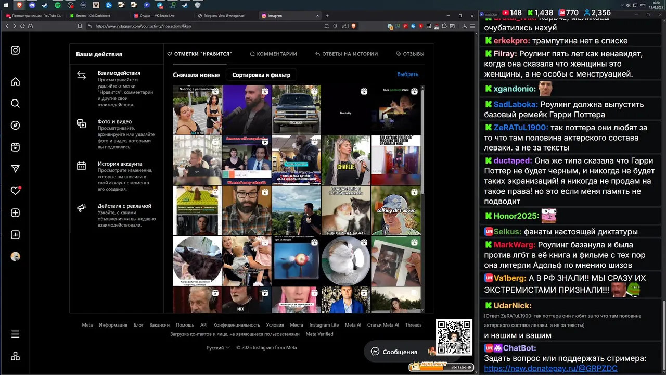Open the CHARLIE blonde woman liked post
666x375 pixels.
(x=346, y=160)
